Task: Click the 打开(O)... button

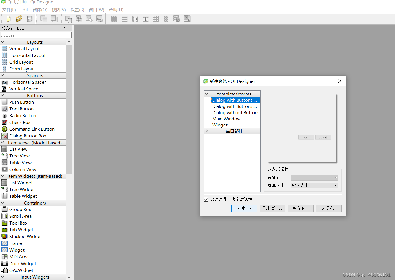Action: click(272, 208)
